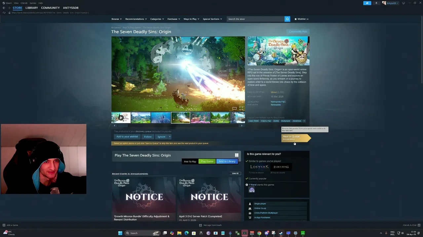Open Google Chrome from the taskbar
This screenshot has height=237, width=423.
pyautogui.click(x=259, y=233)
